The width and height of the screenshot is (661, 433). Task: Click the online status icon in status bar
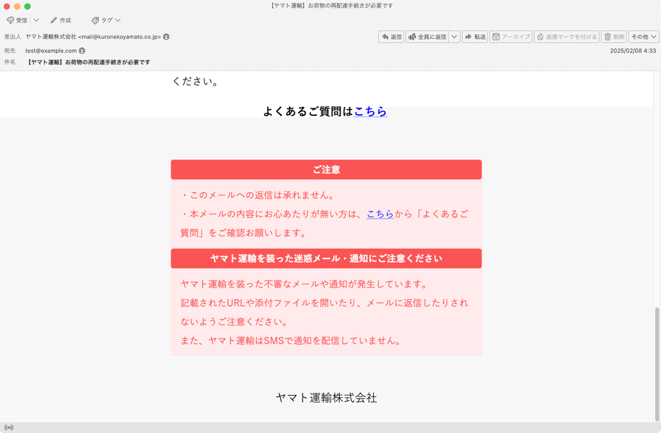click(9, 427)
